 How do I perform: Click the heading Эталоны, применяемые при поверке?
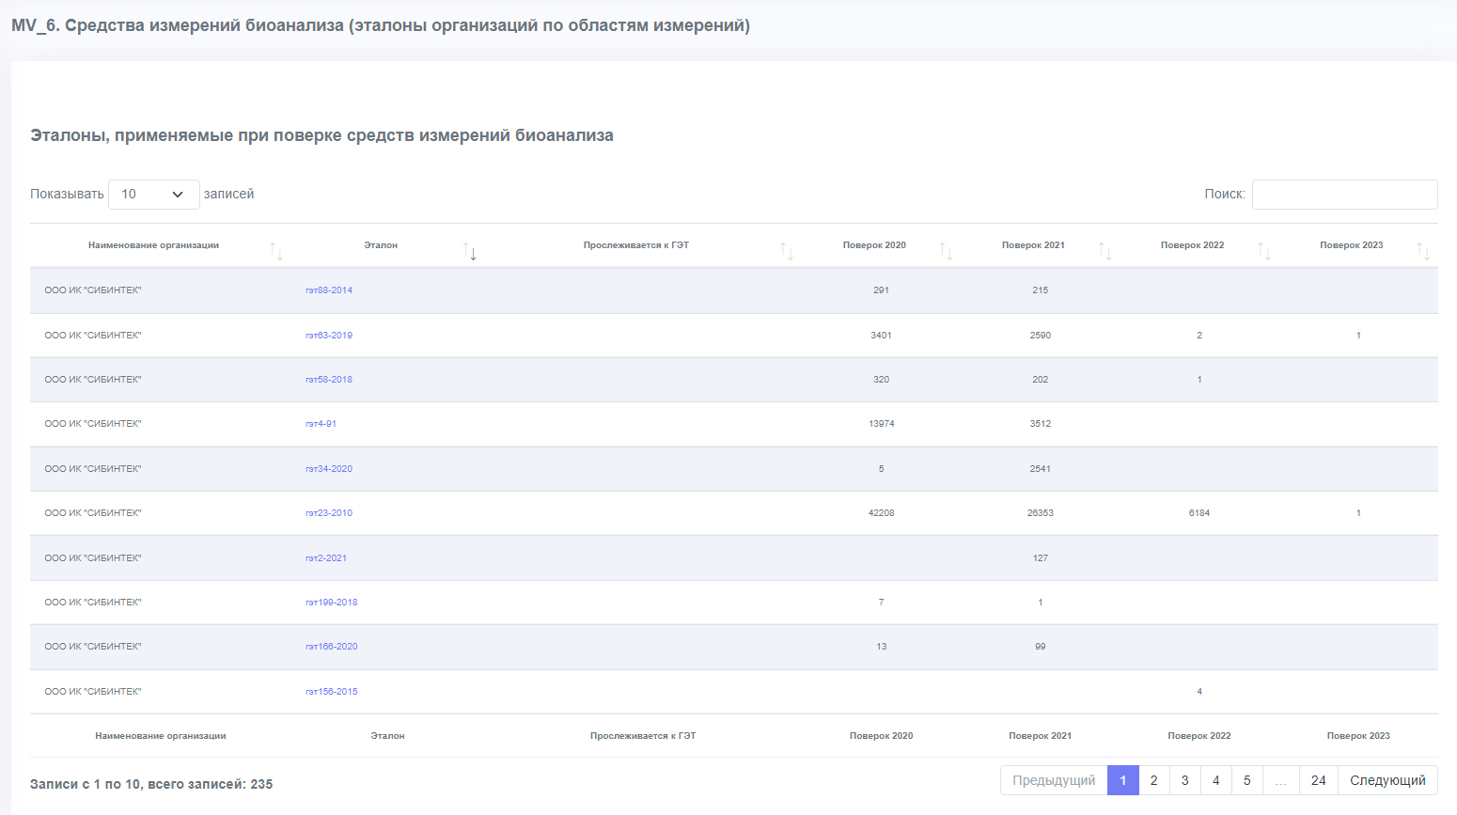[x=321, y=135]
